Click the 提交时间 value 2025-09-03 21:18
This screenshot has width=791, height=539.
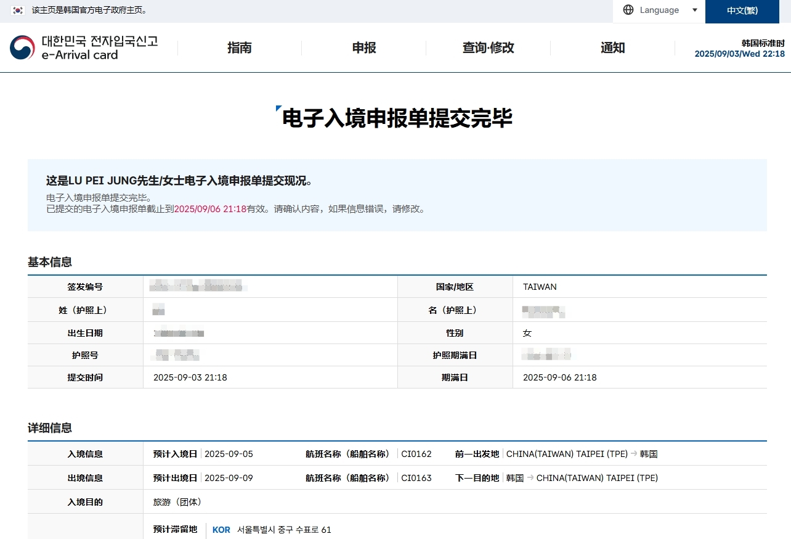[190, 377]
